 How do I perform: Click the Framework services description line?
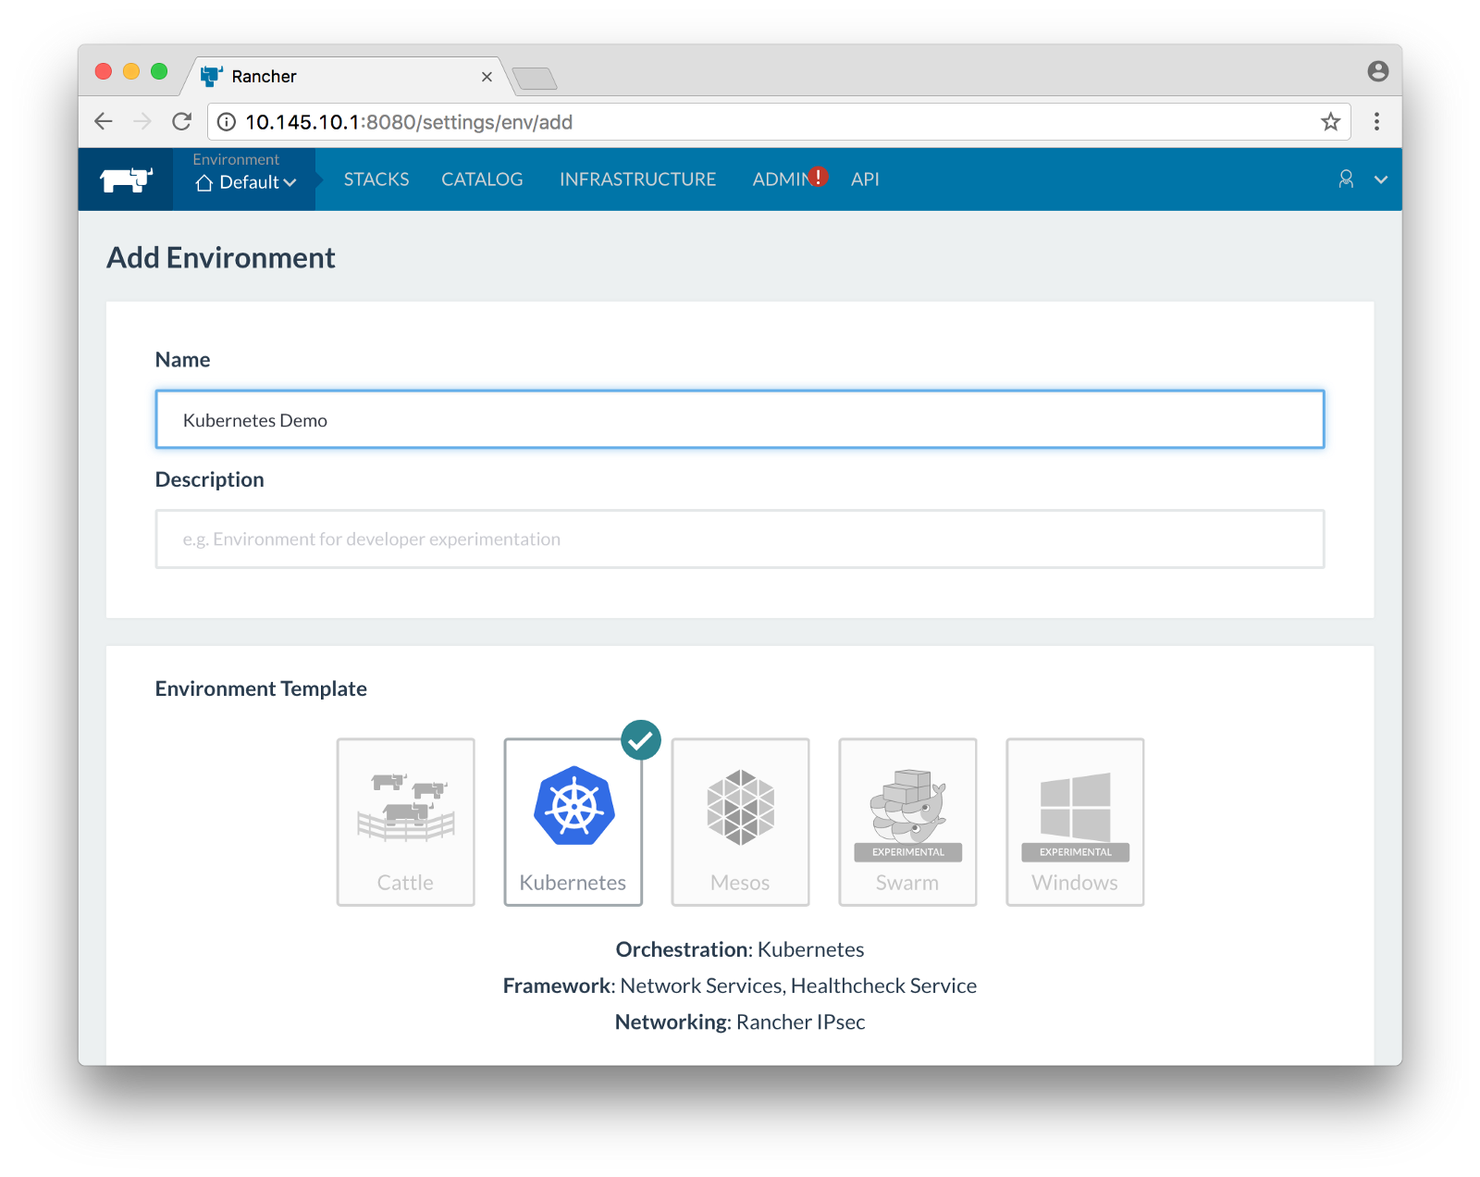point(740,985)
